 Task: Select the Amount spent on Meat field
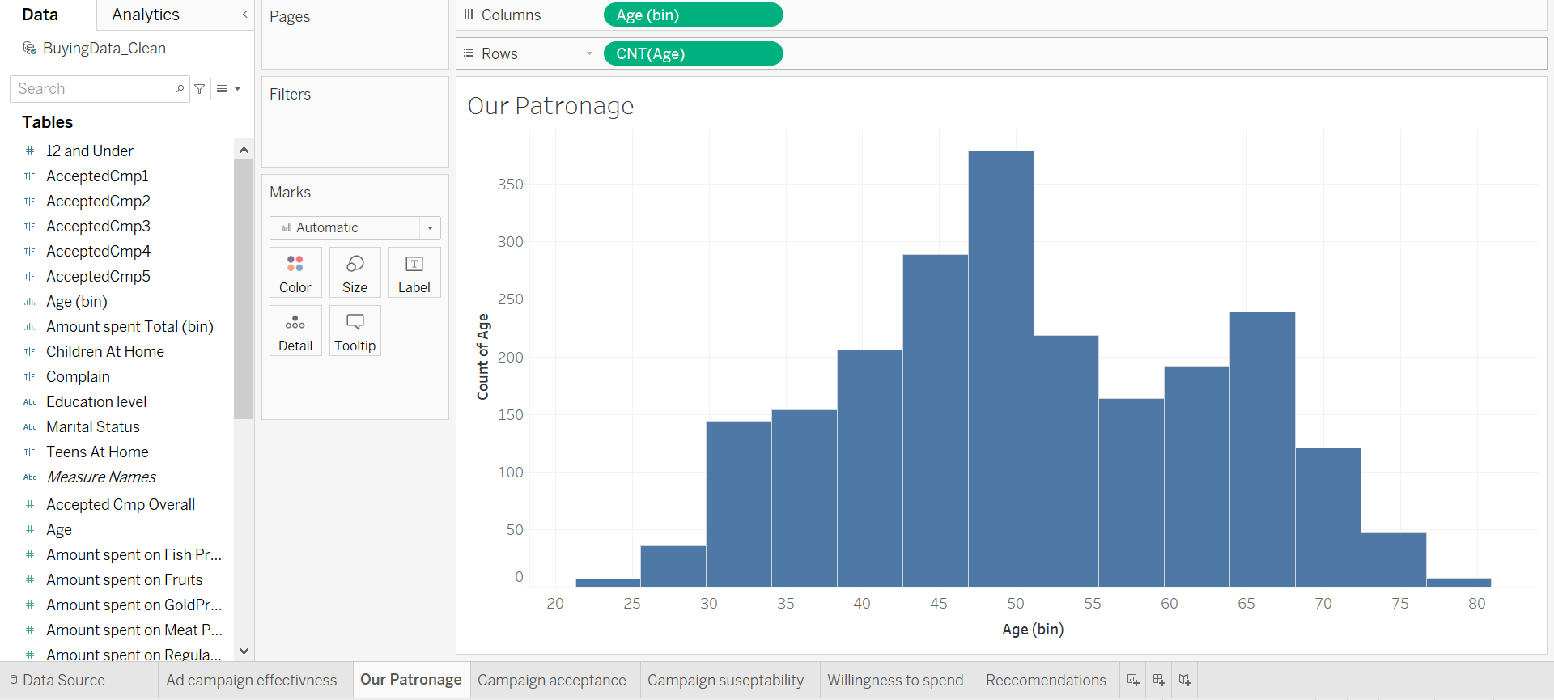(134, 630)
